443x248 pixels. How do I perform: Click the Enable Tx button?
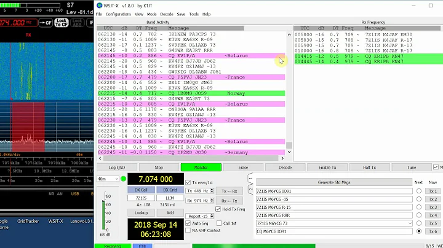pyautogui.click(x=327, y=168)
